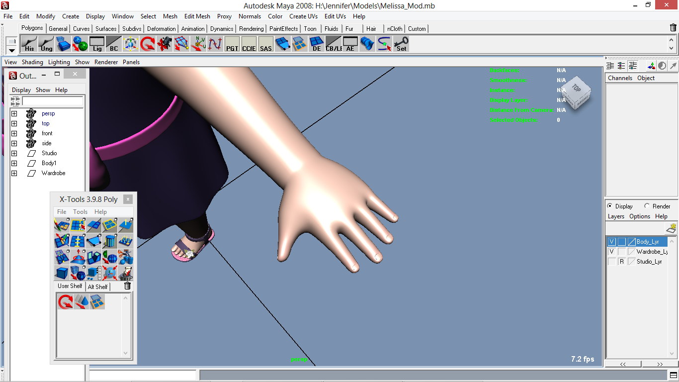This screenshot has height=382, width=679.
Task: Click the cone icon in the X-Tools User Shelf
Action: click(82, 301)
